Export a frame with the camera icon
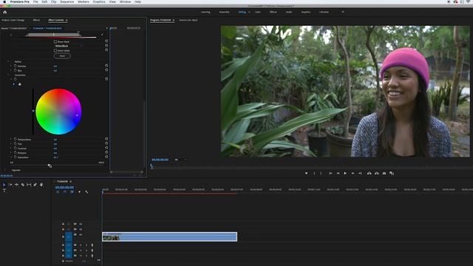The width and height of the screenshot is (473, 266). pos(384,174)
